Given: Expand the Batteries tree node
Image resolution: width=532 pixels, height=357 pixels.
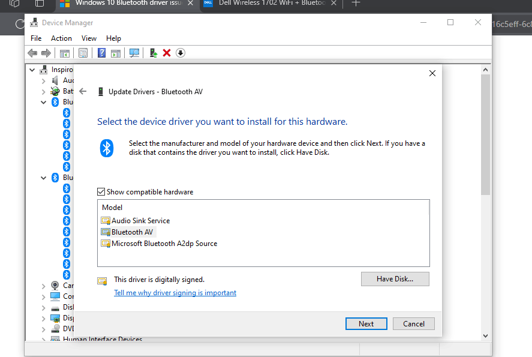Looking at the screenshot, I should tap(43, 92).
